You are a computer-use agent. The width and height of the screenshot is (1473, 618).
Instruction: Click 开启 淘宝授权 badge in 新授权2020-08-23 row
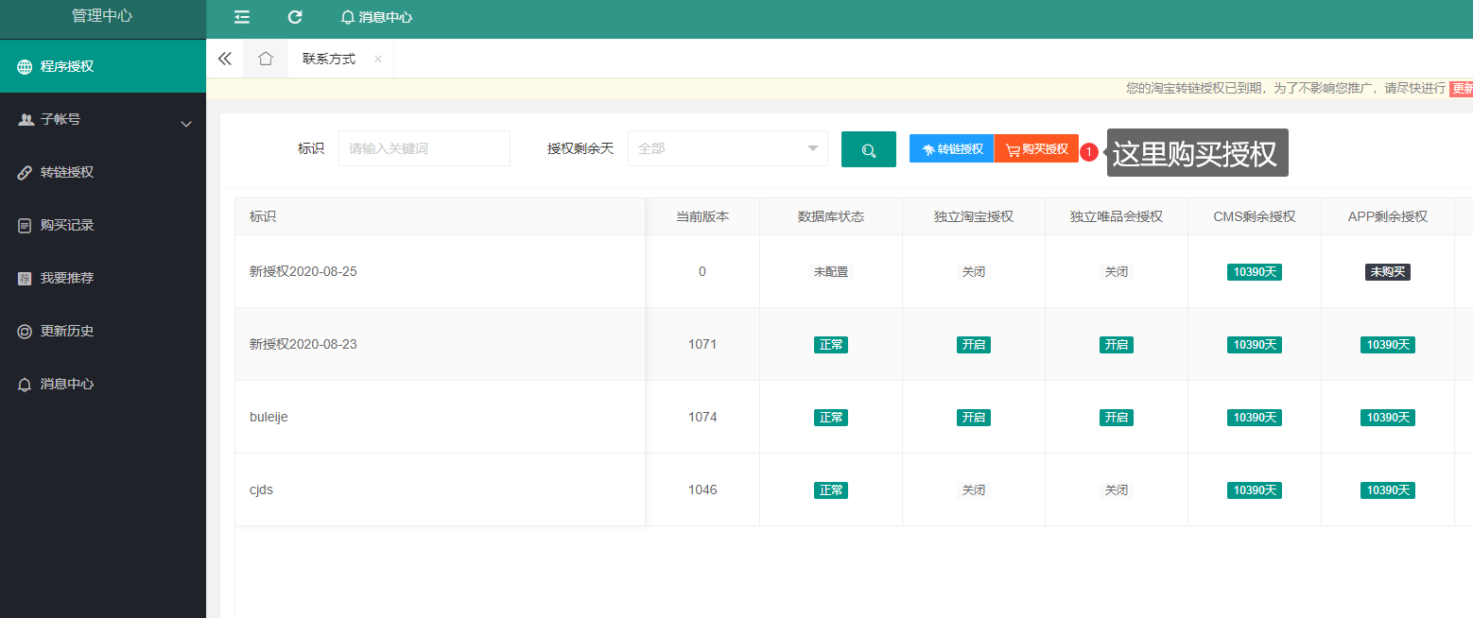point(974,344)
